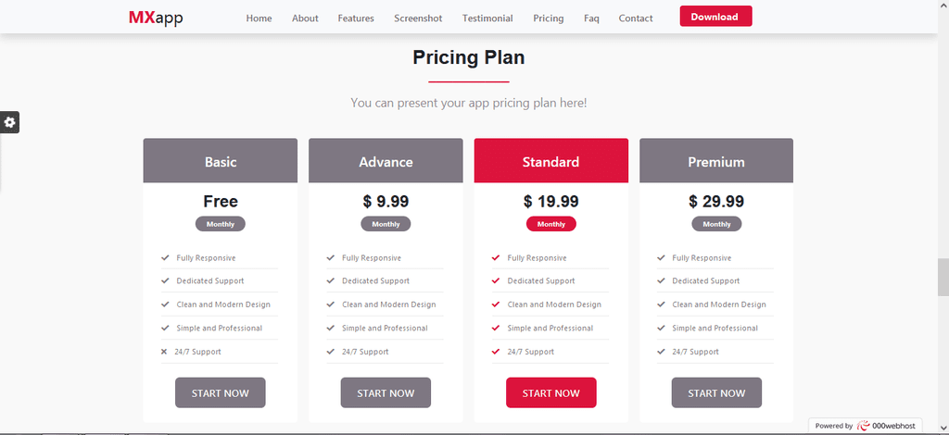Click the Advance plan 24/7 Support checkmark
This screenshot has width=949, height=435.
331,352
